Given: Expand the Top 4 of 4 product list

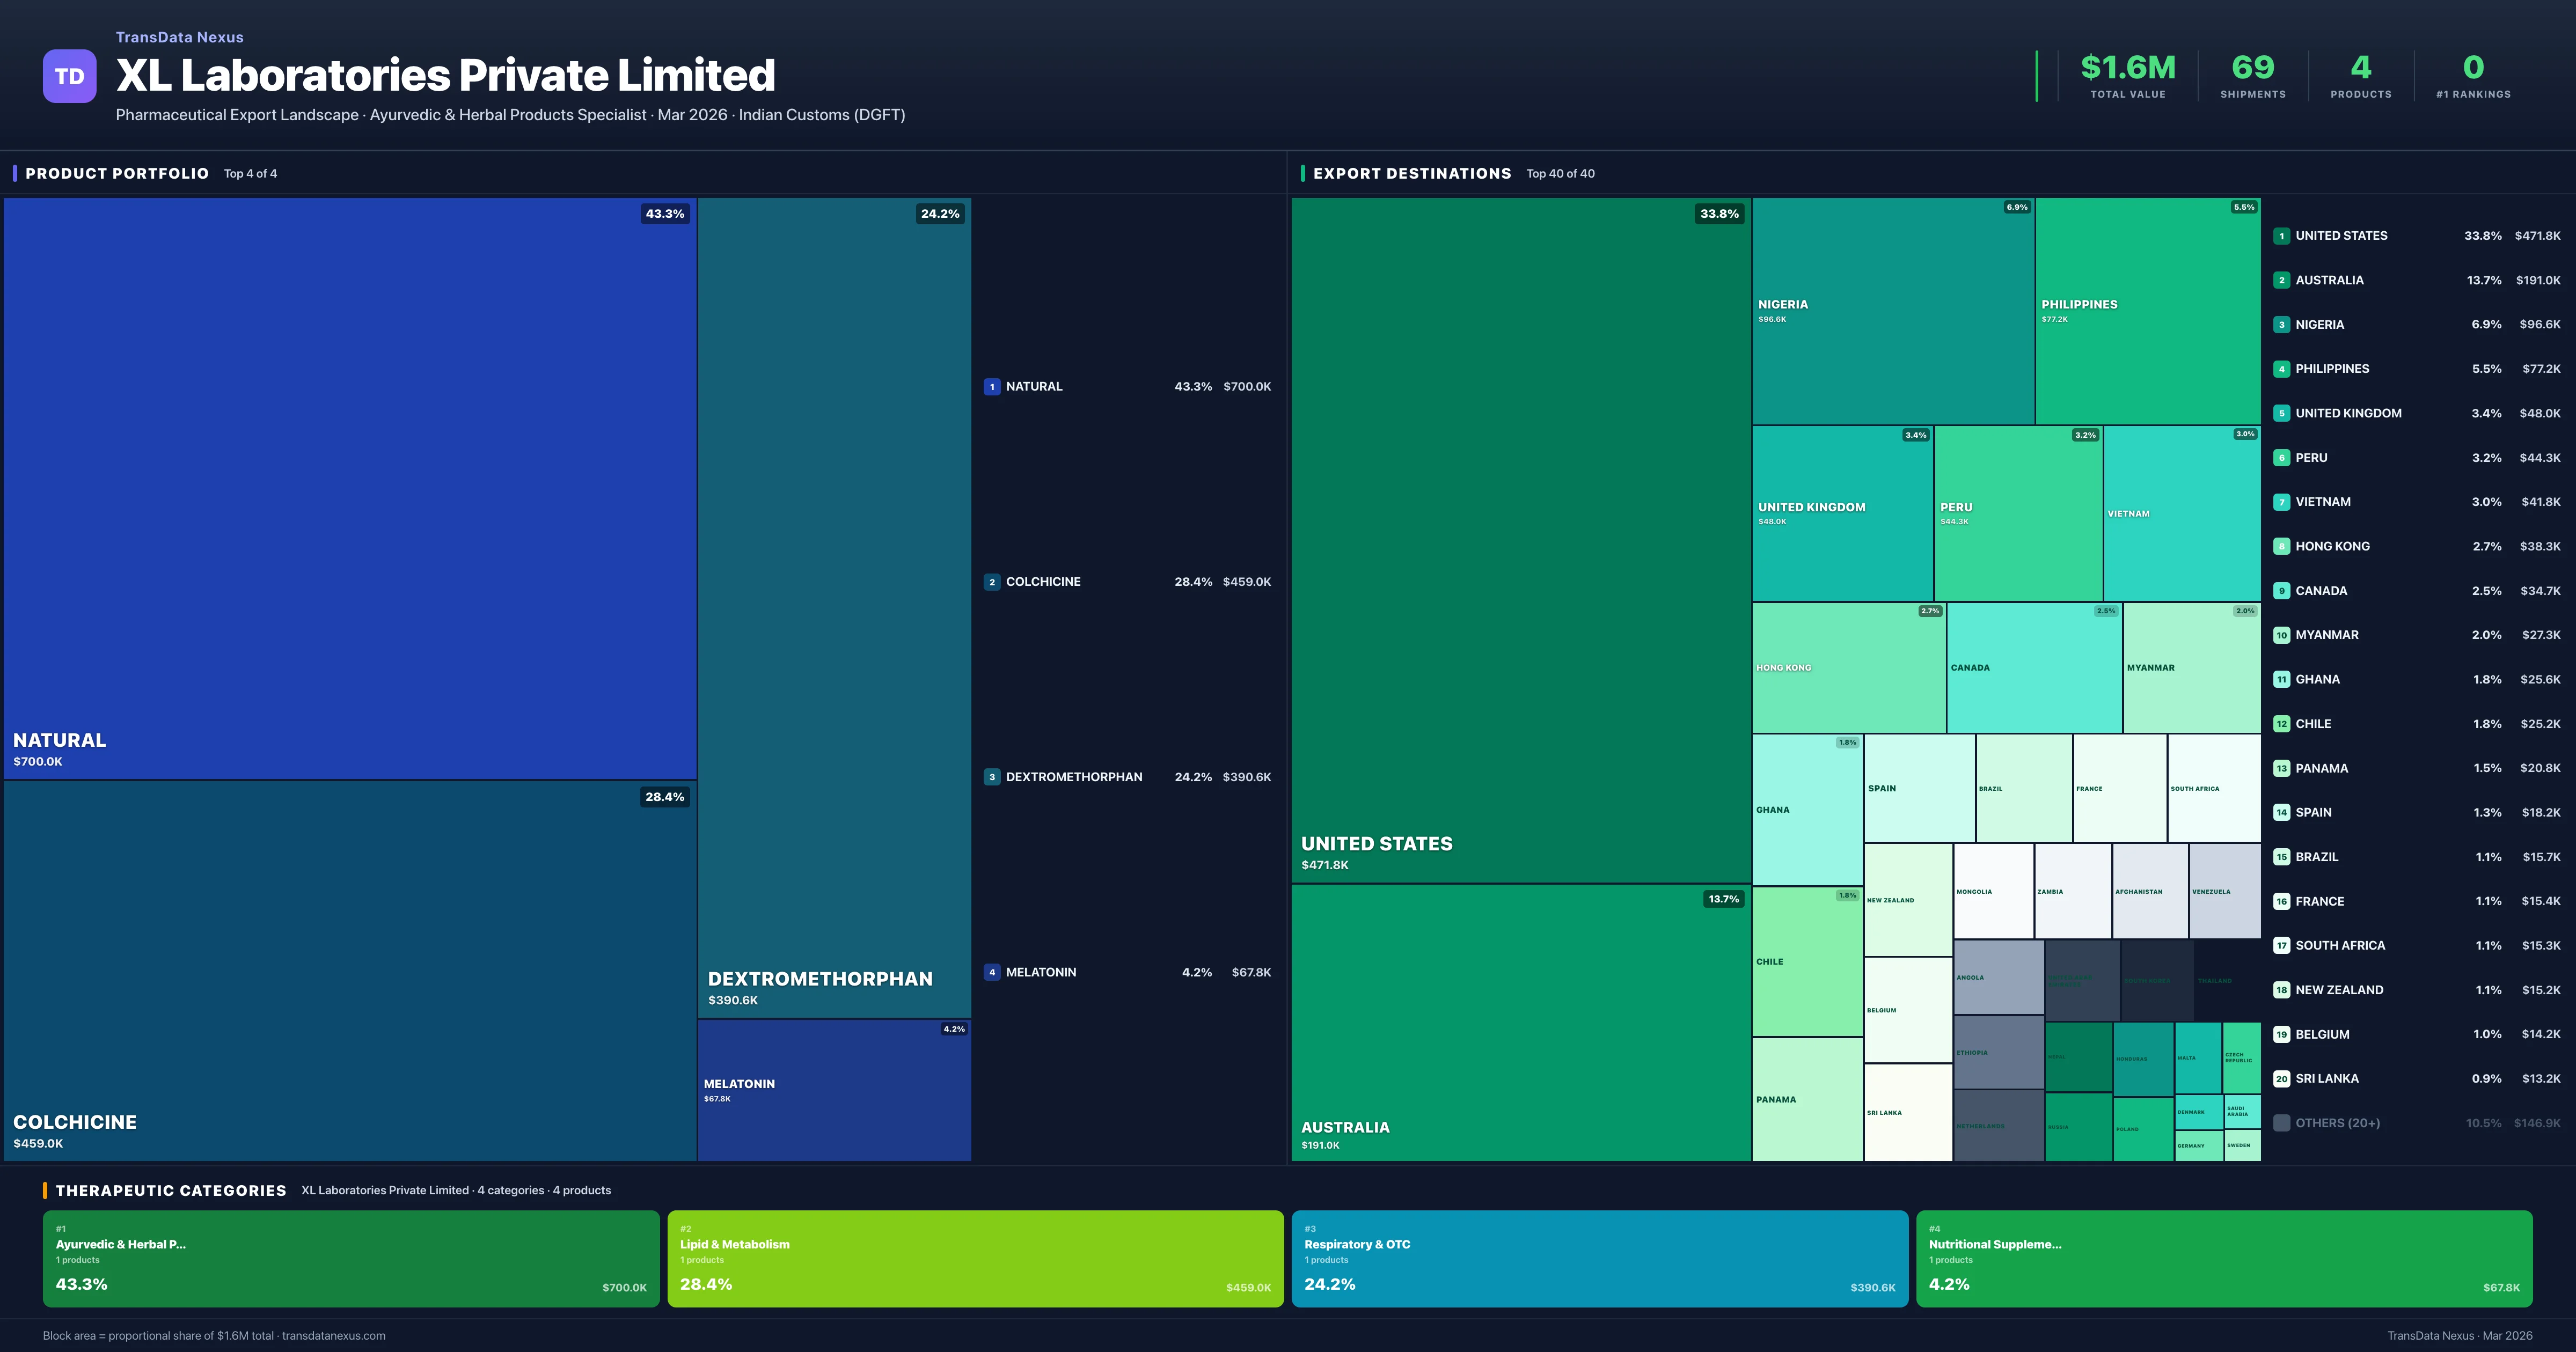Looking at the screenshot, I should coord(250,173).
